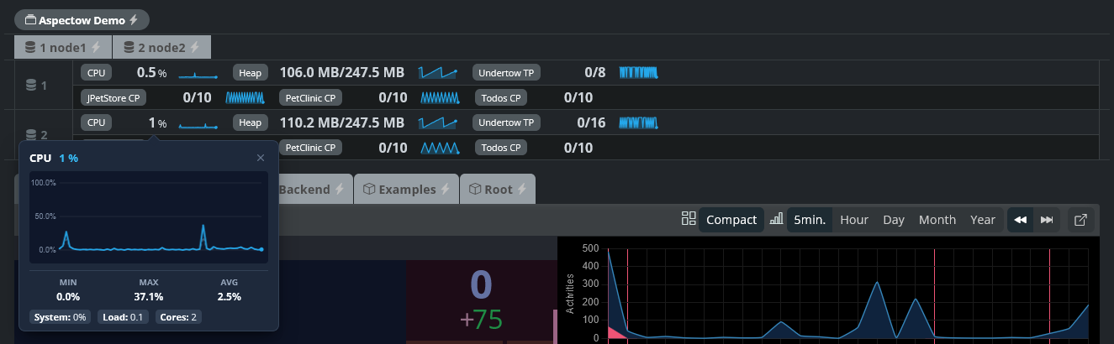The image size is (1114, 344).
Task: Open the CPU sparkline next to 1 %
Action: point(198,123)
